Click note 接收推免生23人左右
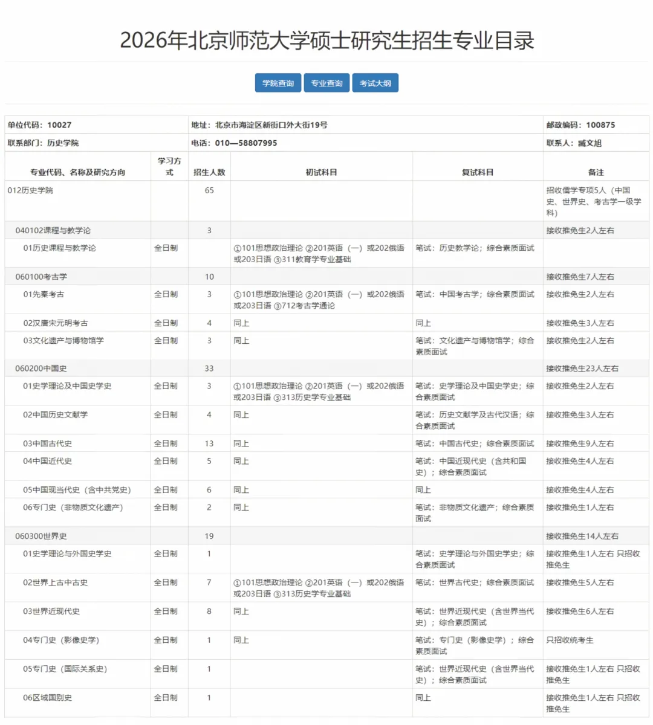The width and height of the screenshot is (653, 725). [x=582, y=369]
